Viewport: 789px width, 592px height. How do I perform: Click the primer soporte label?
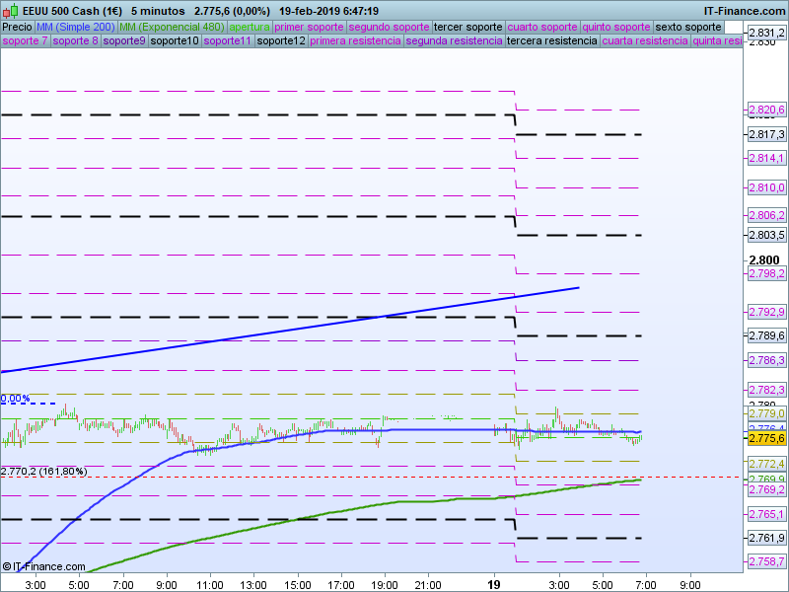310,27
